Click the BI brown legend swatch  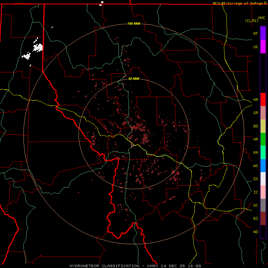click(x=263, y=219)
